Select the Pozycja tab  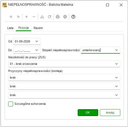point(24,28)
